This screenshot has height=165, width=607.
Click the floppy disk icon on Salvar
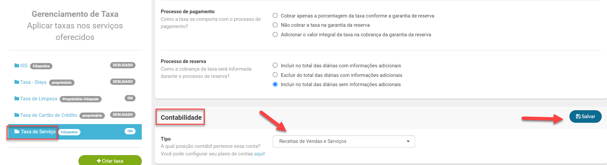click(x=578, y=116)
